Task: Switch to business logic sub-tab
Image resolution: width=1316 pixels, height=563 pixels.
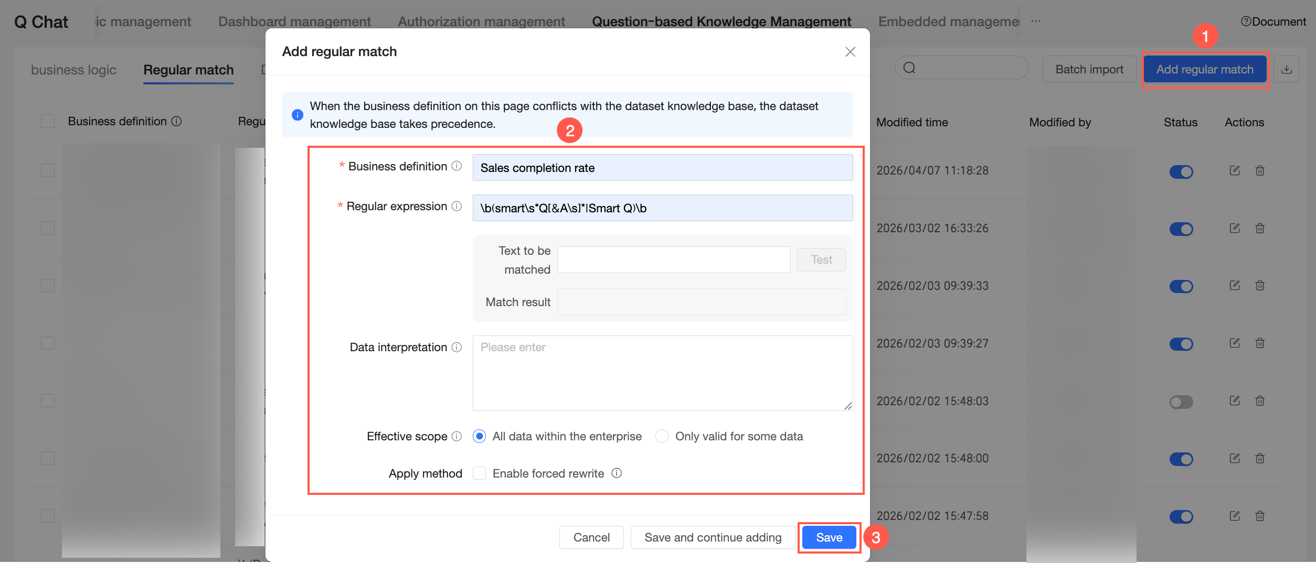Action: tap(73, 70)
